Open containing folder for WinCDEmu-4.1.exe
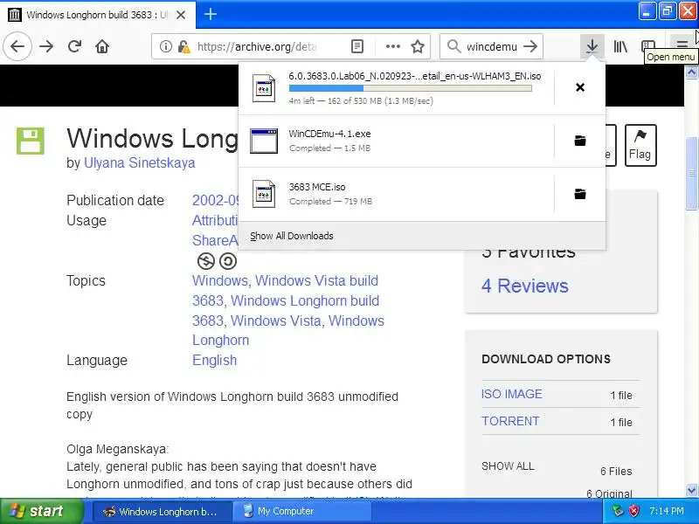The width and height of the screenshot is (699, 524). (x=580, y=141)
